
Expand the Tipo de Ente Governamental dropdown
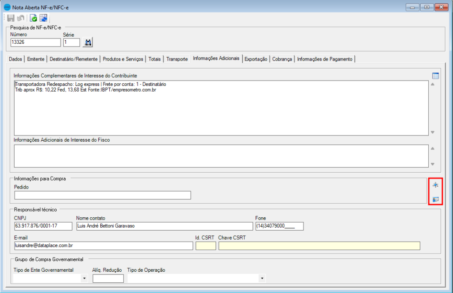(x=84, y=278)
